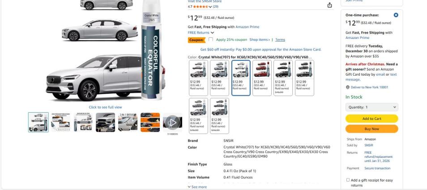This screenshot has width=427, height=190.
Task: Check Add a gift receipt box
Action: (348, 180)
